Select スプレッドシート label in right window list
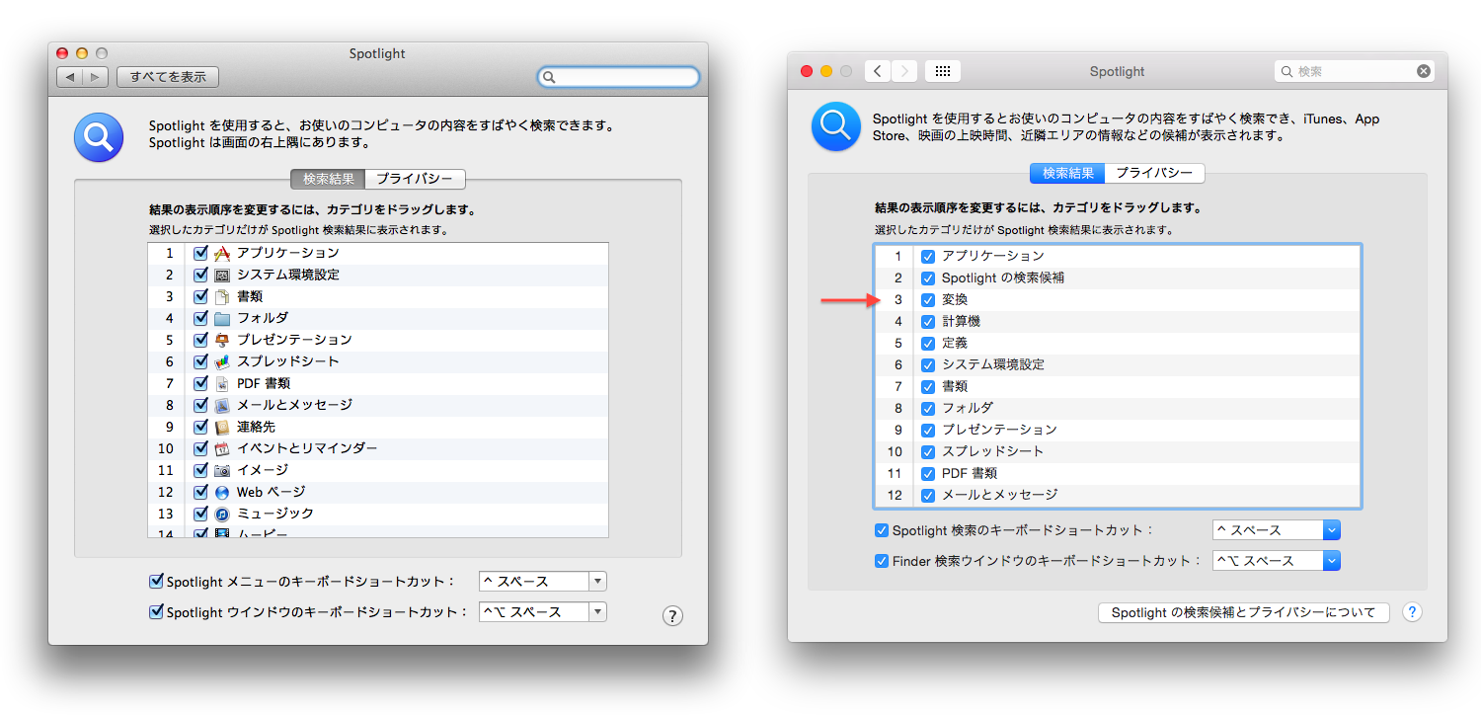This screenshot has width=1481, height=715. click(993, 452)
